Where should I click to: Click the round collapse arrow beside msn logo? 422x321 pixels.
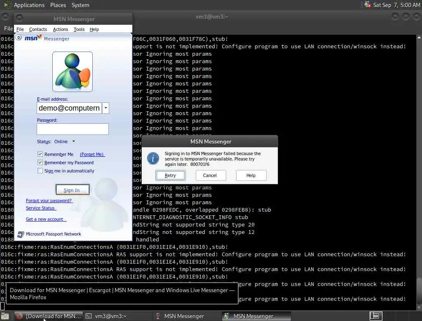point(18,38)
